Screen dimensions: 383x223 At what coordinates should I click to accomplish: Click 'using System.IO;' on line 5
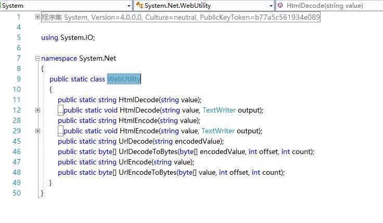click(68, 37)
